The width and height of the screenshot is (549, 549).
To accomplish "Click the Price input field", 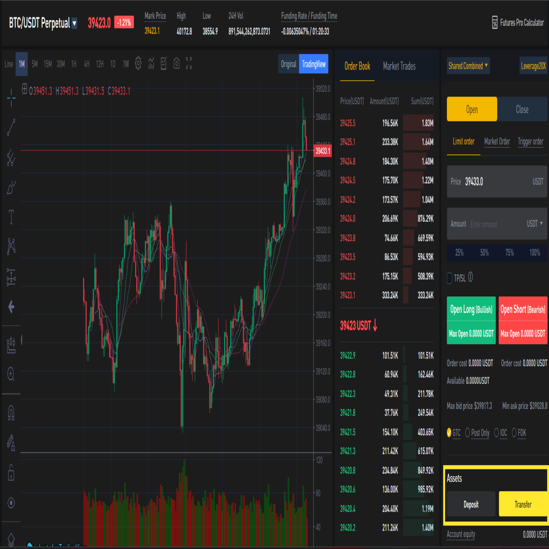I will 497,182.
